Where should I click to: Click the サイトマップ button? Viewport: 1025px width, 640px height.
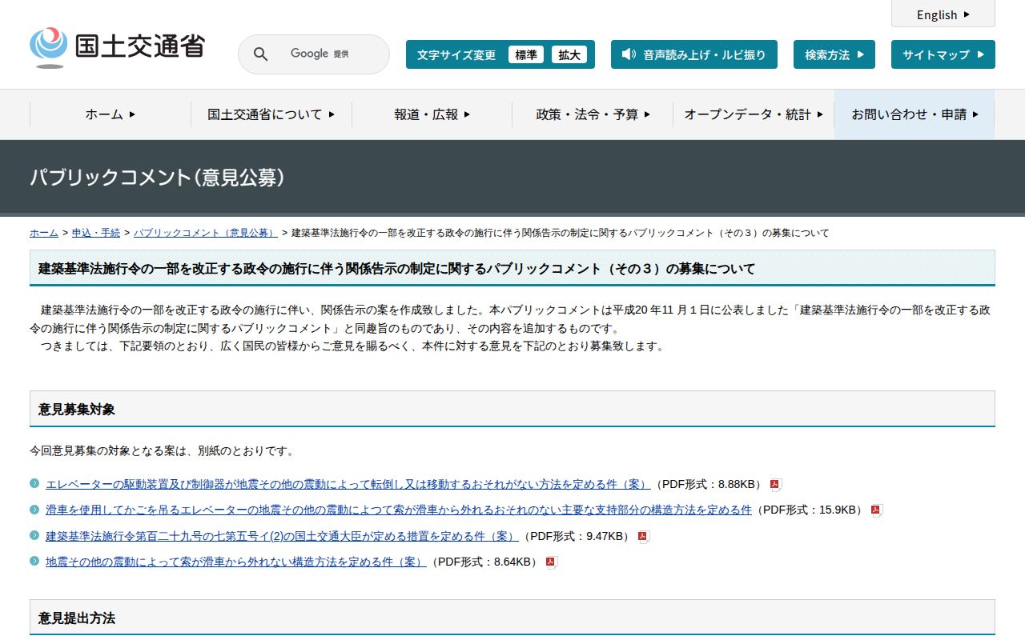[x=943, y=54]
